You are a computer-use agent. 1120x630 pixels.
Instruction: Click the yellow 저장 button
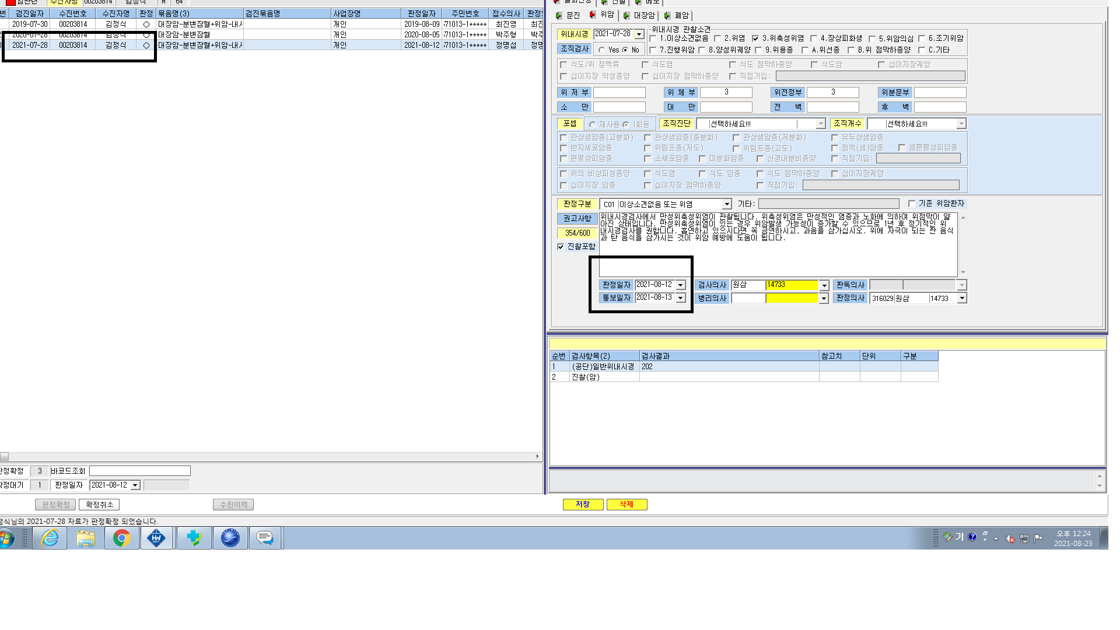click(x=583, y=505)
